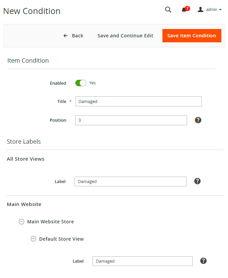228x278 pixels.
Task: Toggle the Enabled switch off
Action: click(x=81, y=83)
